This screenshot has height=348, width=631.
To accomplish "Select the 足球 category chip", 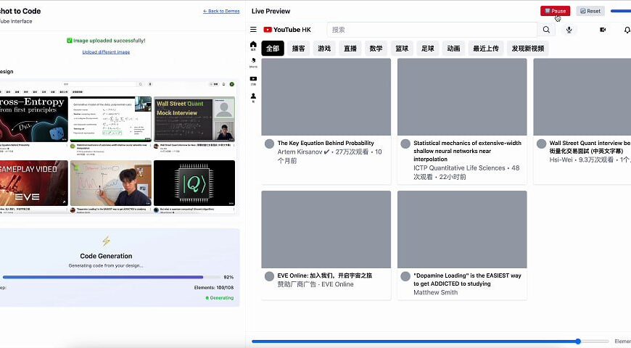I will (x=427, y=49).
